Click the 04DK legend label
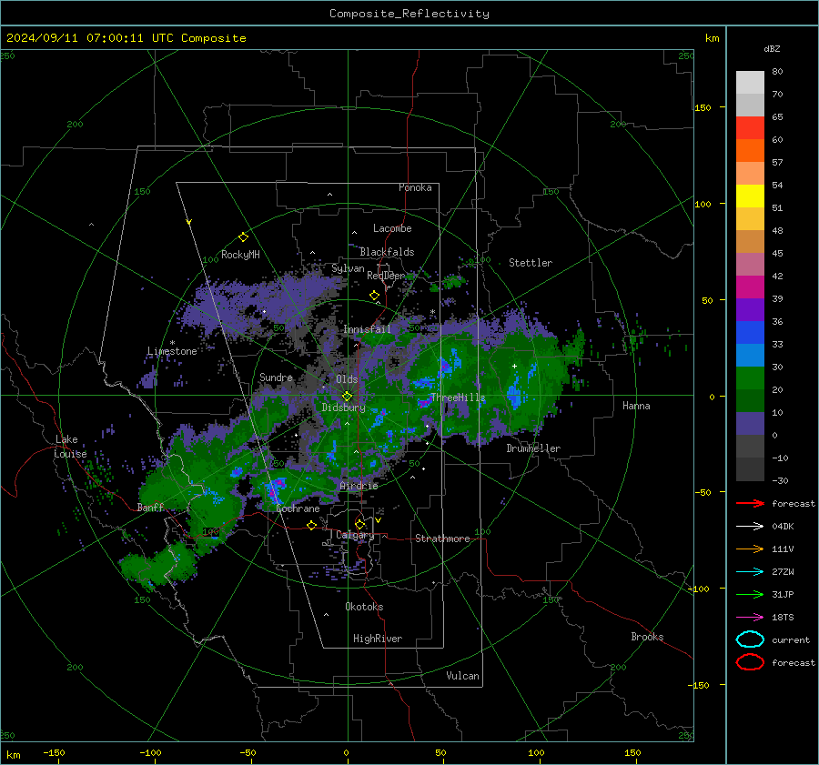This screenshot has width=819, height=765. point(783,527)
